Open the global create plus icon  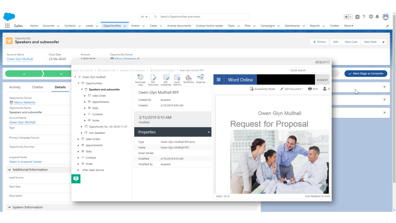[358, 17]
